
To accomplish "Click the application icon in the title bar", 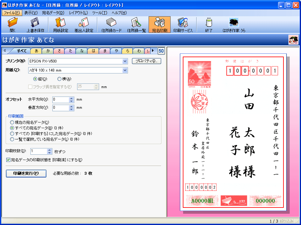I will tap(4, 5).
